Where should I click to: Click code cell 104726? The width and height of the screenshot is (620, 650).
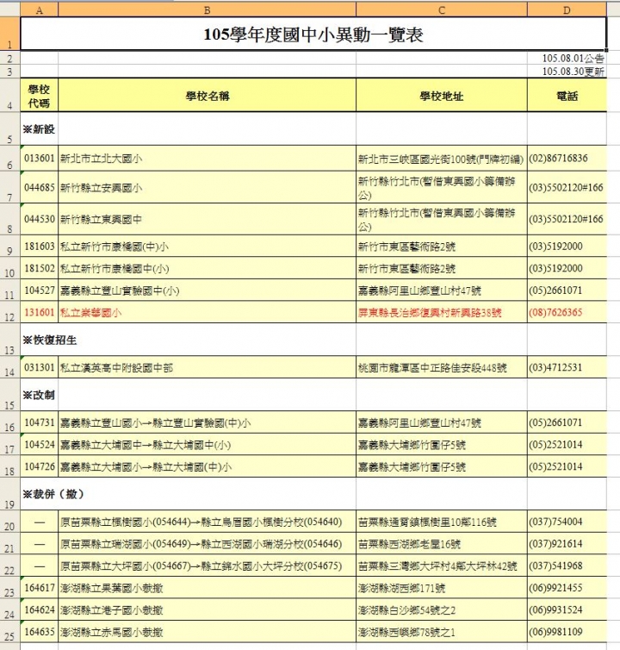pos(40,466)
